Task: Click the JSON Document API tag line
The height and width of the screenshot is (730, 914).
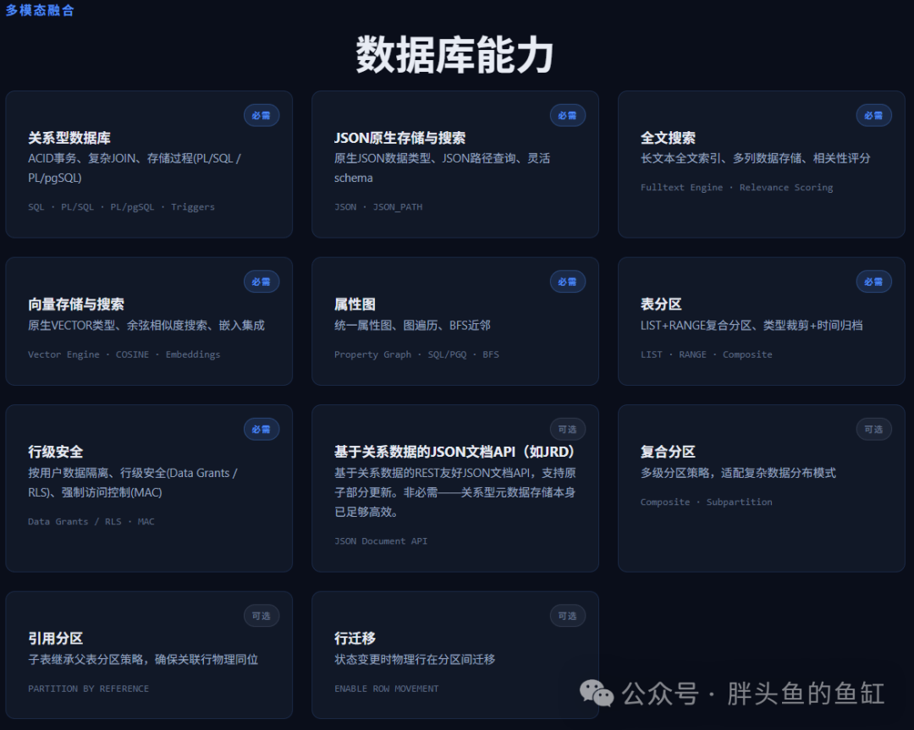Action: pyautogui.click(x=381, y=541)
